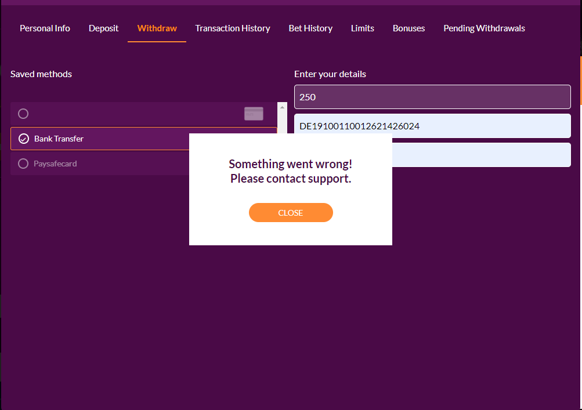The image size is (582, 410).
Task: Click the credit card icon in saved methods
Action: point(254,114)
